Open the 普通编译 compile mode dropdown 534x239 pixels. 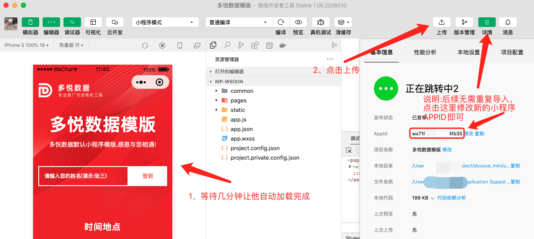tap(239, 22)
